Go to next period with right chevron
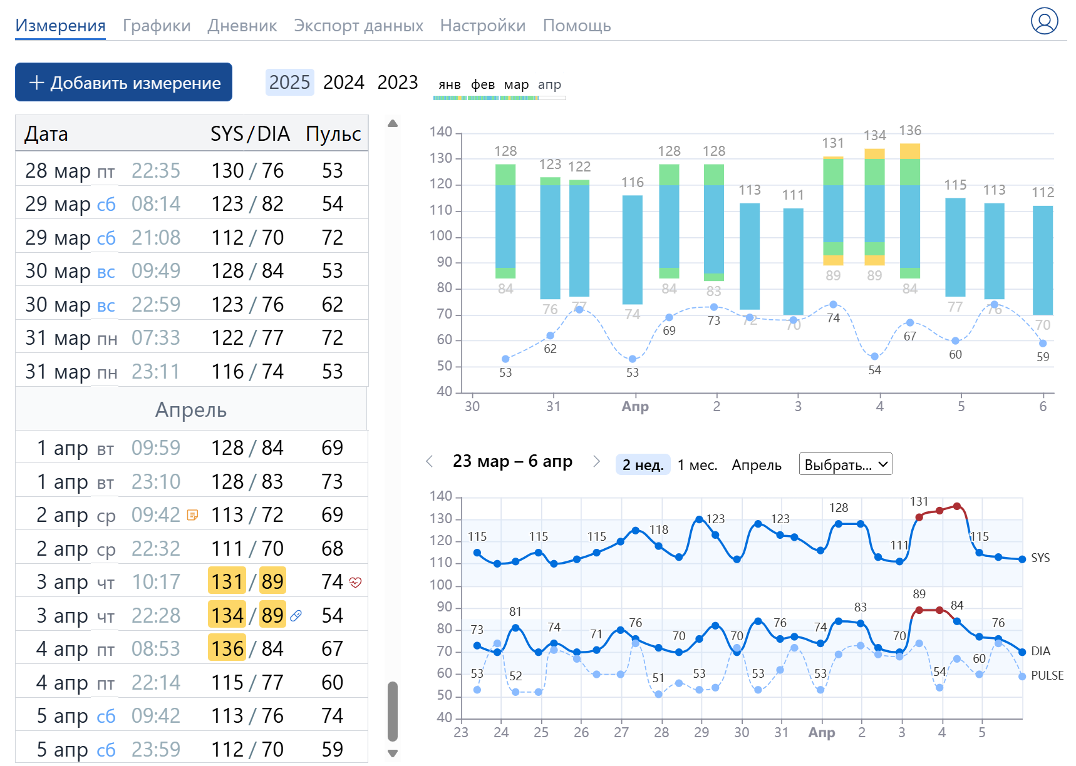Image resolution: width=1076 pixels, height=766 pixels. pyautogui.click(x=596, y=462)
